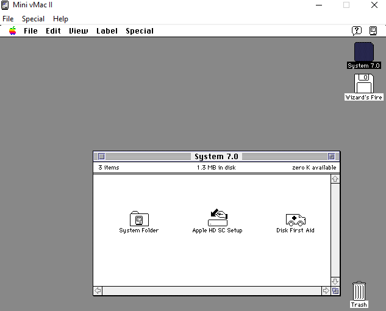Image resolution: width=386 pixels, height=311 pixels.
Task: Open Mini vMac's File menu
Action: [x=8, y=19]
